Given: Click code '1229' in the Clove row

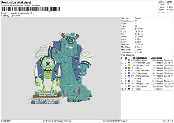Looking at the screenshot, I should (153, 81).
